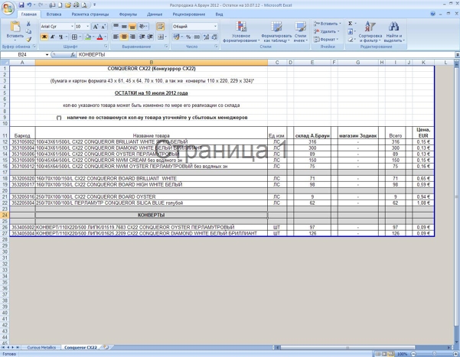The height and width of the screenshot is (357, 460).
Task: Open the Arial Cyr font name dropdown
Action: 72,27
